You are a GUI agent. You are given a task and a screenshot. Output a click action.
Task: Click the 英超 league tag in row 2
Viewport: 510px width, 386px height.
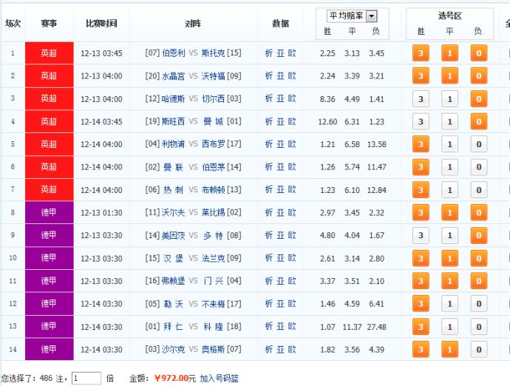(x=49, y=76)
